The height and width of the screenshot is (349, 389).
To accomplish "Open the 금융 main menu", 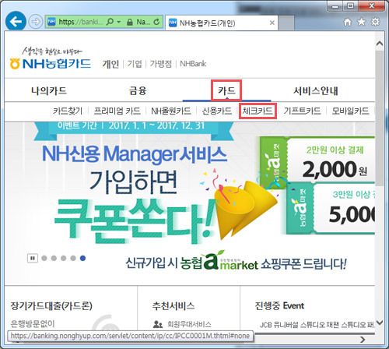I will (x=138, y=91).
